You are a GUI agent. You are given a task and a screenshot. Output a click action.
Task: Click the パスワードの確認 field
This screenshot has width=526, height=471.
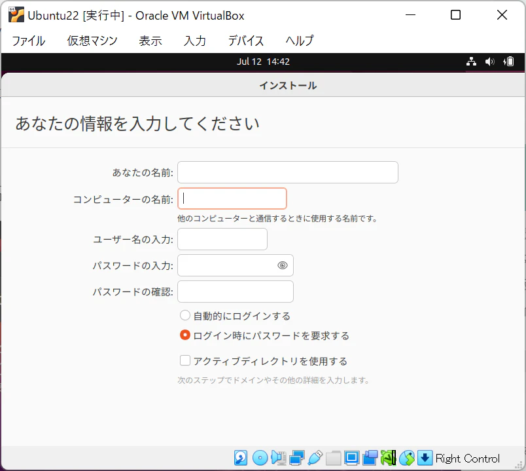click(236, 292)
